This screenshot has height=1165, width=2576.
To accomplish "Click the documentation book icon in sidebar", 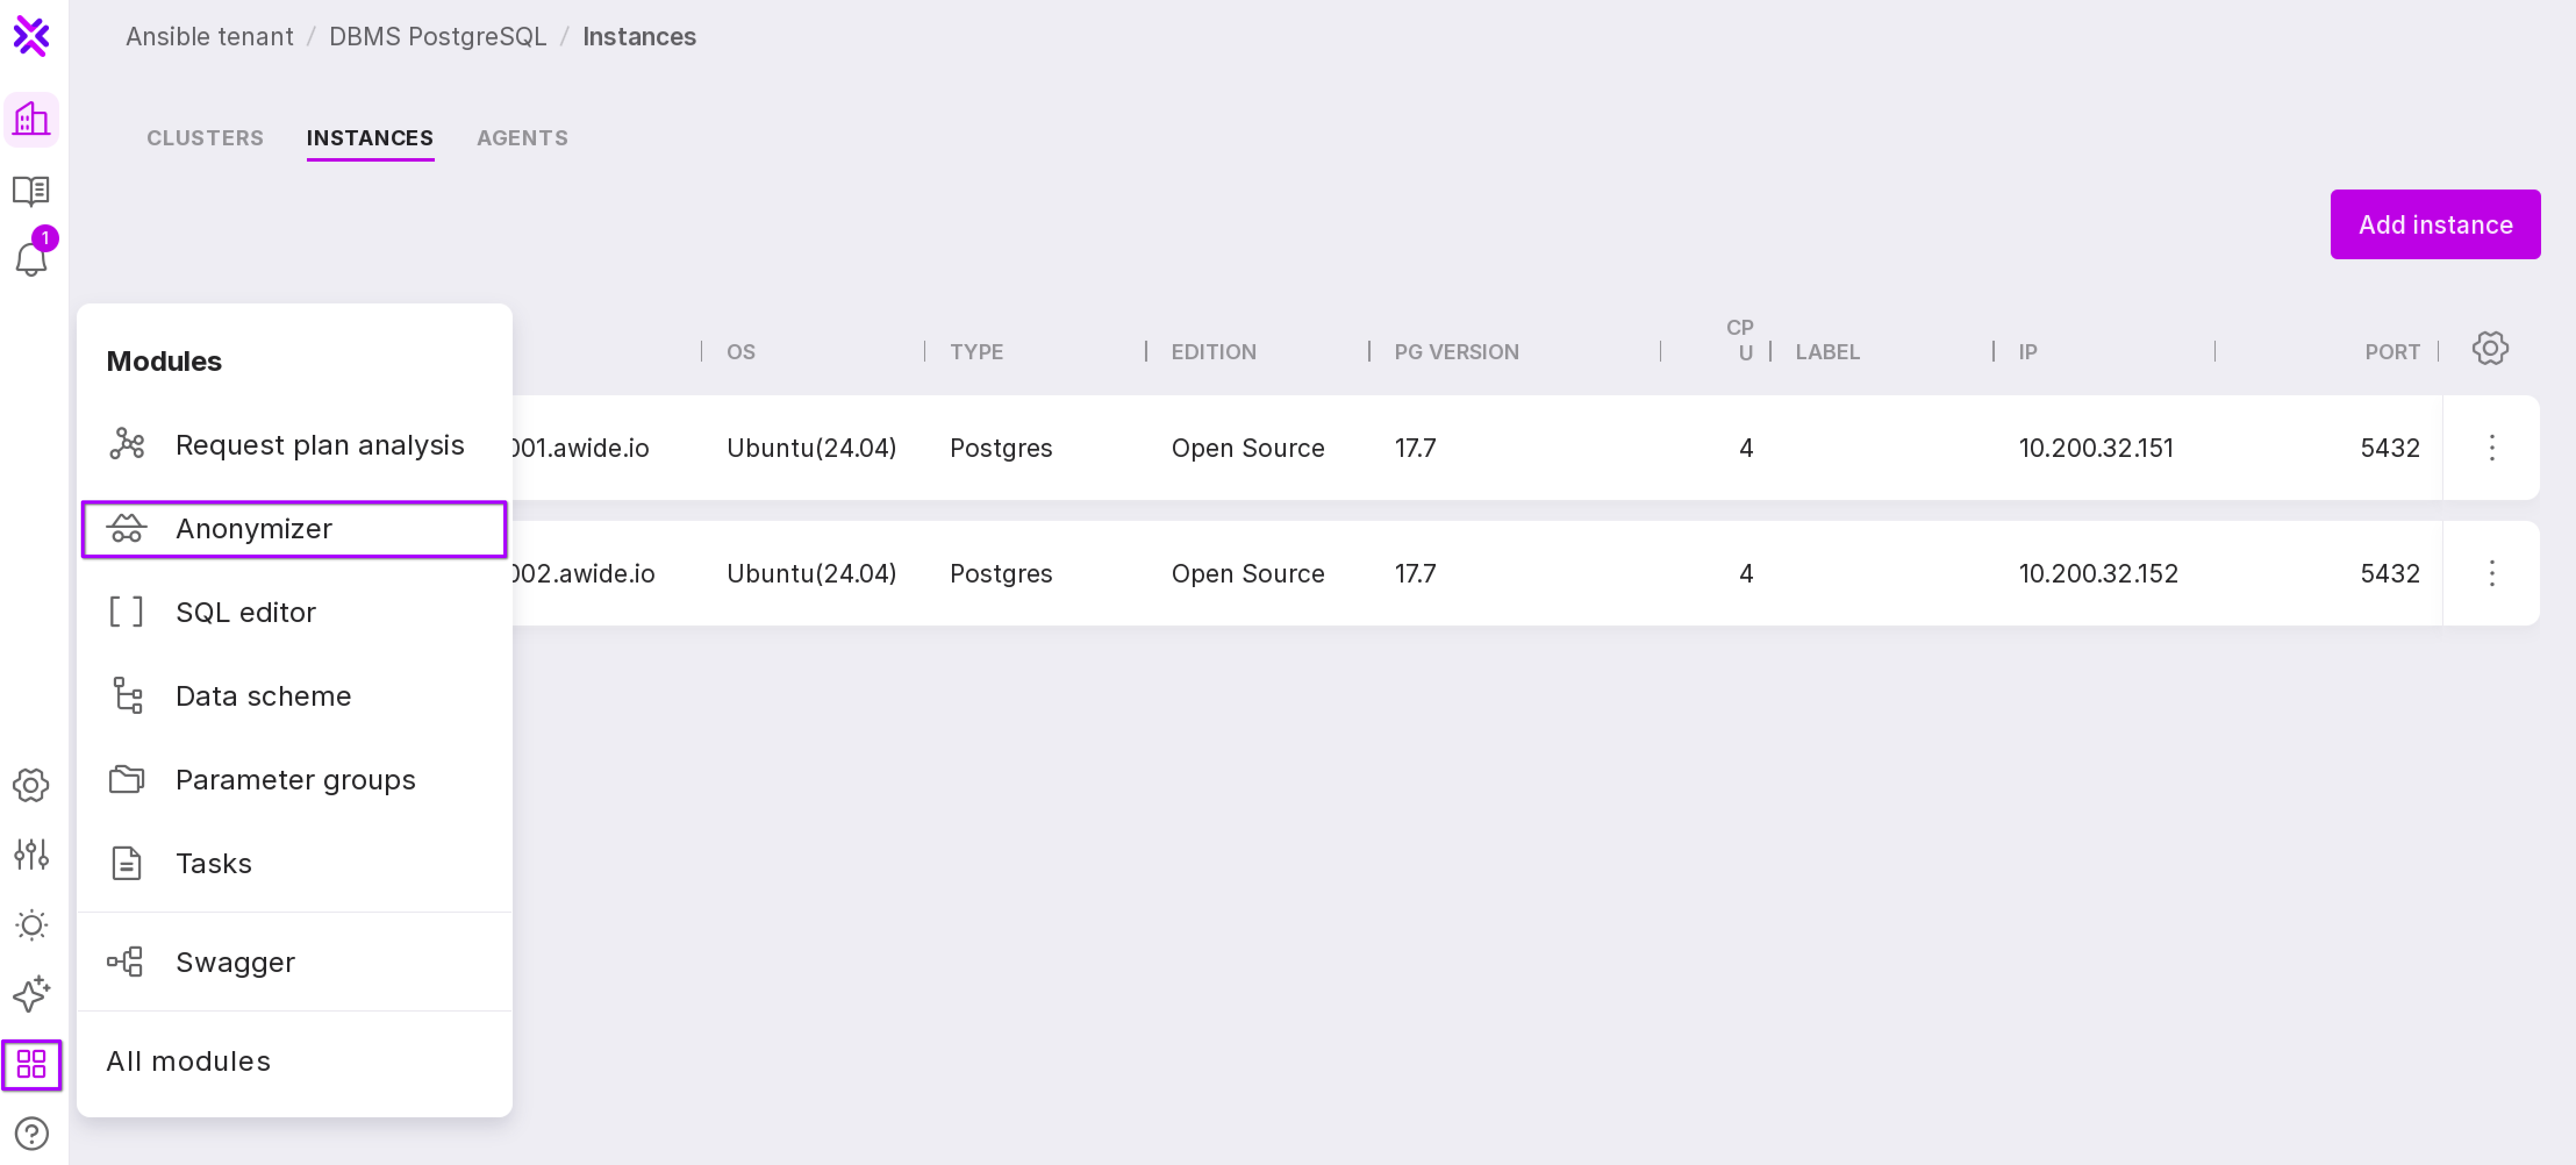I will [x=31, y=190].
